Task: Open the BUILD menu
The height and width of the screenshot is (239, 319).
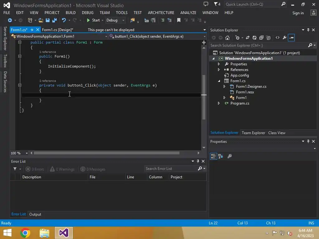Action: tap(71, 12)
